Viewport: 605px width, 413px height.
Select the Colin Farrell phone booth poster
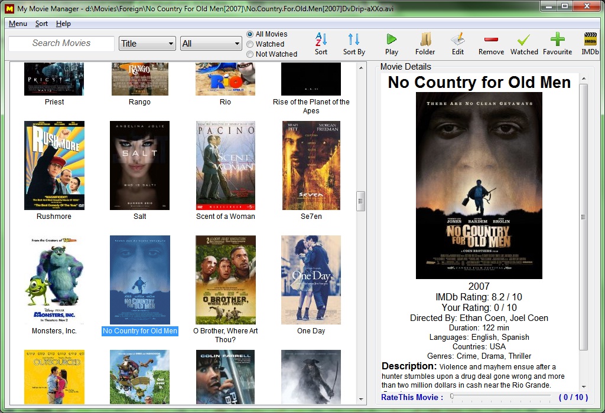tap(225, 377)
